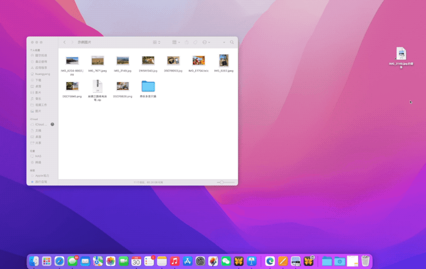Screen dimensions: 426x269
Task: Open Trash from the Dock
Action: point(366,260)
